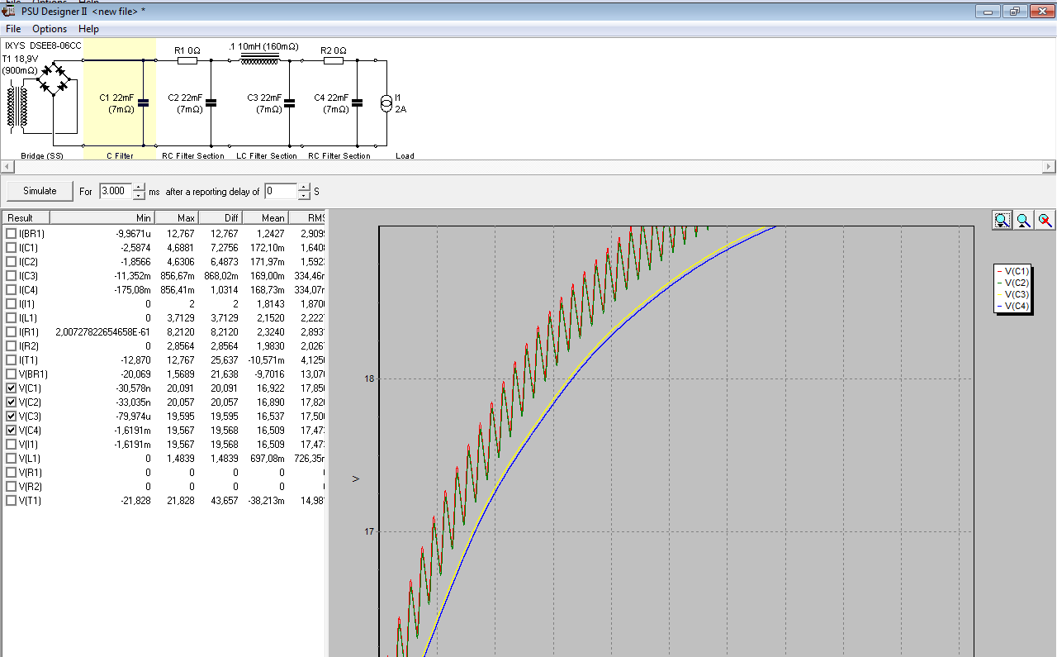1057x657 pixels.
Task: Click the 20,091 Max value in V(C1) row
Action: (x=181, y=388)
